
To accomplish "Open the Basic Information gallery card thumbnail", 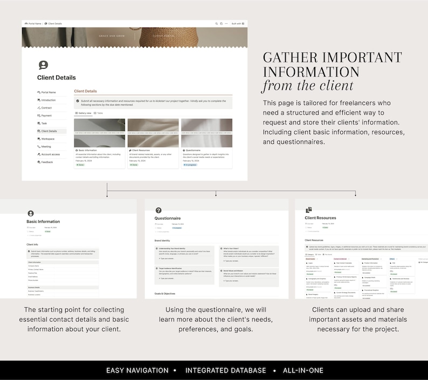I will point(99,133).
